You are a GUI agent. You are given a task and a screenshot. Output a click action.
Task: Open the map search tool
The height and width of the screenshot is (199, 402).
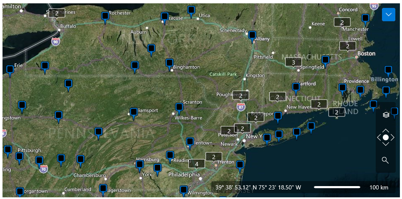(385, 160)
